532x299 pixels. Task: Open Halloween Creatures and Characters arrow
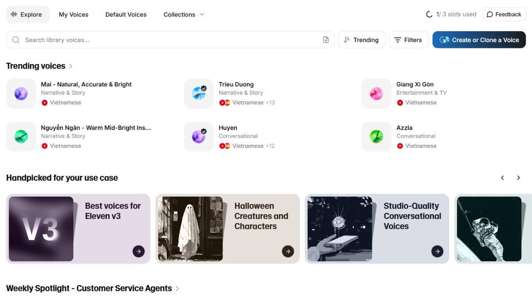[x=288, y=251]
